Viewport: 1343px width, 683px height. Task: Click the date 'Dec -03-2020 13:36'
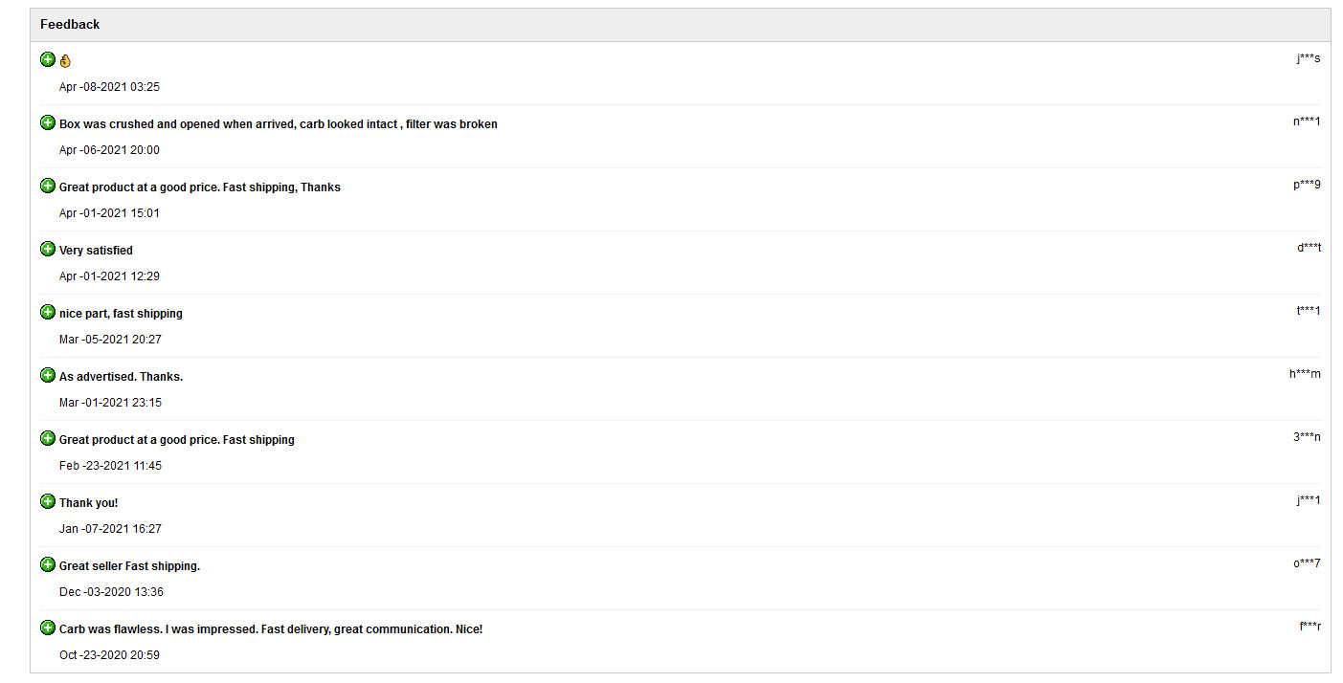[x=111, y=592]
